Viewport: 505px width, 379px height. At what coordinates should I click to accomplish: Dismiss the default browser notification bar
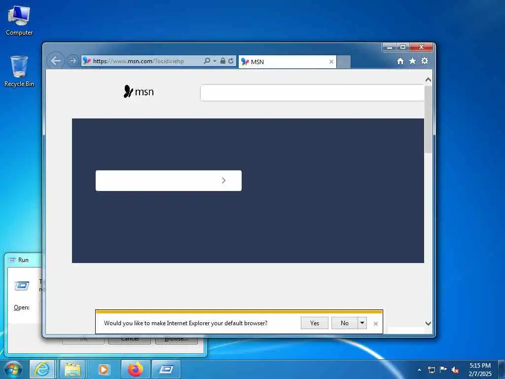pyautogui.click(x=375, y=324)
